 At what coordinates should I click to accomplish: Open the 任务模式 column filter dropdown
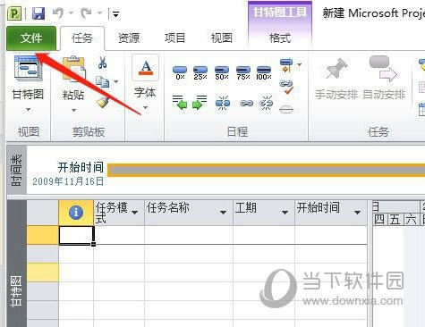click(x=134, y=213)
